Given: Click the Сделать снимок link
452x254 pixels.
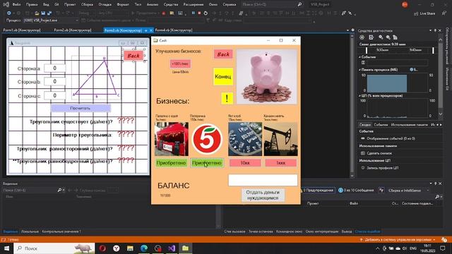Looking at the screenshot, I should point(379,153).
